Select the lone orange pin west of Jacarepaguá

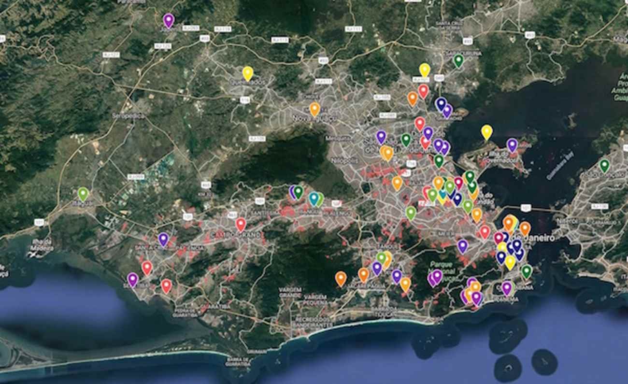point(341,278)
